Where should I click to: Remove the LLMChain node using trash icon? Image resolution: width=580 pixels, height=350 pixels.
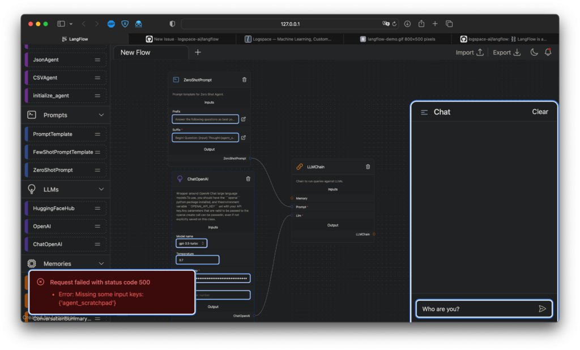368,167
